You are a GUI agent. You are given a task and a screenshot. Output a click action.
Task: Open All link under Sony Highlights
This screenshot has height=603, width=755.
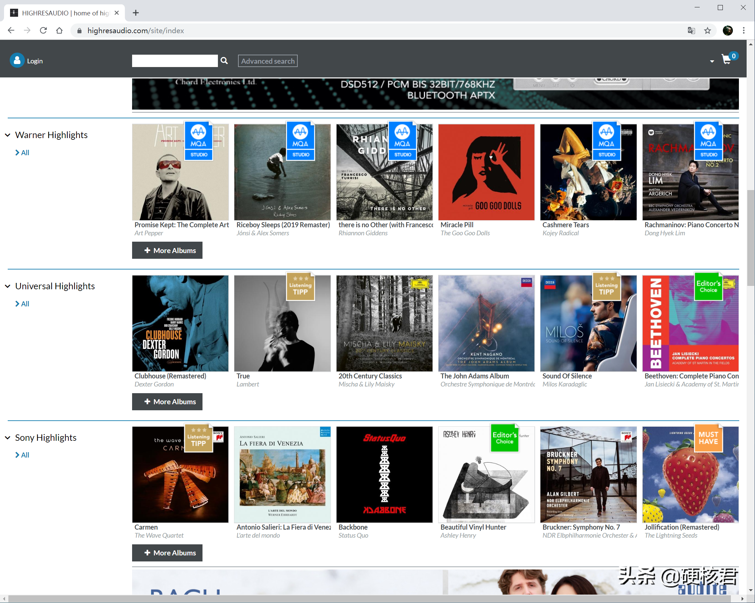(x=22, y=455)
